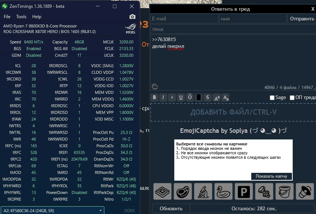Click the MEM VDD value 1.5200V

[126, 92]
